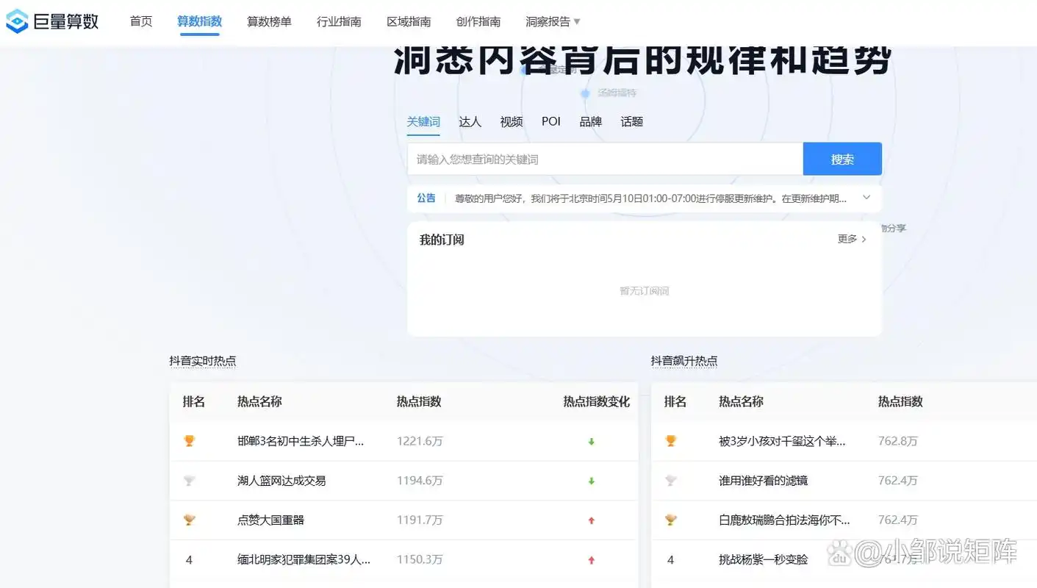Viewport: 1037px width, 588px height.
Task: Click the bronze trophy icon beside 点赞大国重器
Action: coord(189,520)
